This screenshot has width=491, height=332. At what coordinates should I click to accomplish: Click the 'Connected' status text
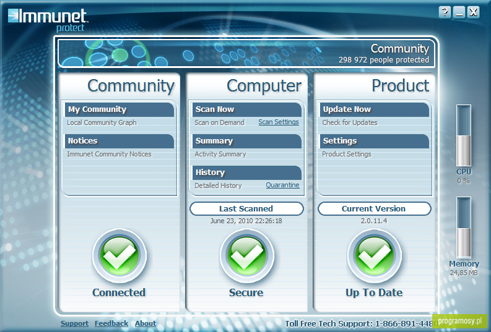[119, 292]
